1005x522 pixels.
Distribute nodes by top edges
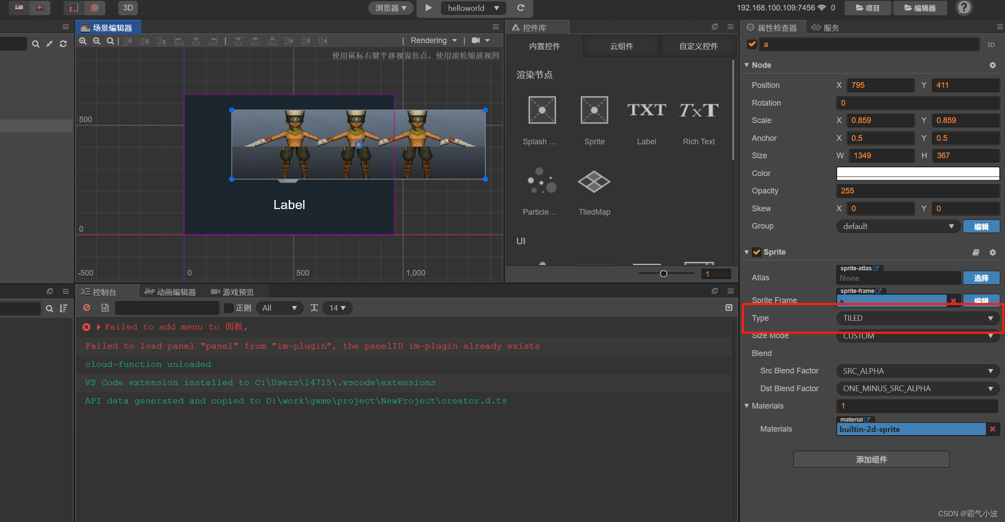coord(238,41)
